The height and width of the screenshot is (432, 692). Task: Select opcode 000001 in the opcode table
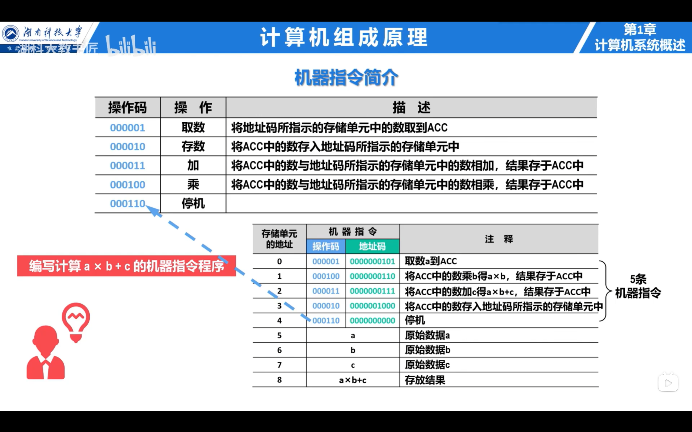[127, 128]
